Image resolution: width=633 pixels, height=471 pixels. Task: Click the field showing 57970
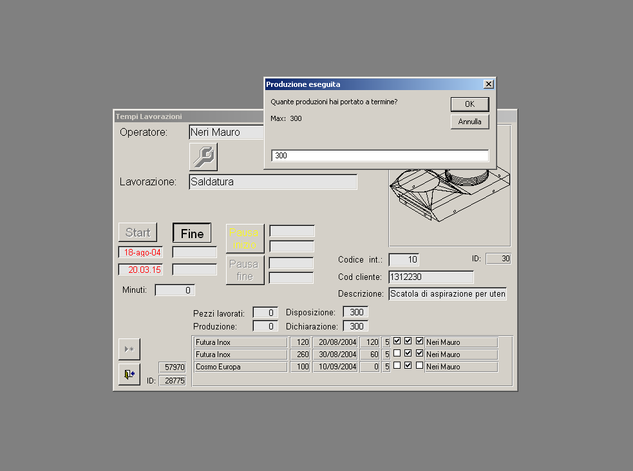point(172,367)
